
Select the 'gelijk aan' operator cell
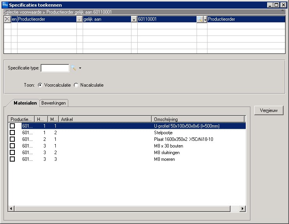107,19
